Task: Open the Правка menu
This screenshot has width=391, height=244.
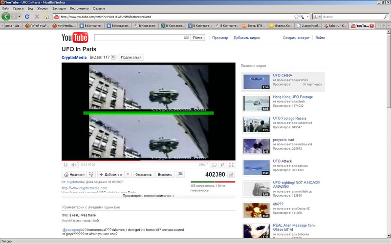Action: [18, 8]
